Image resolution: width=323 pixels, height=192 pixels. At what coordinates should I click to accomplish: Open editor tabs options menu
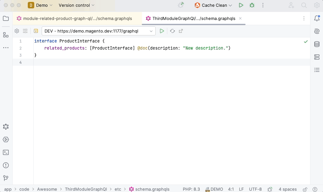pos(304,18)
